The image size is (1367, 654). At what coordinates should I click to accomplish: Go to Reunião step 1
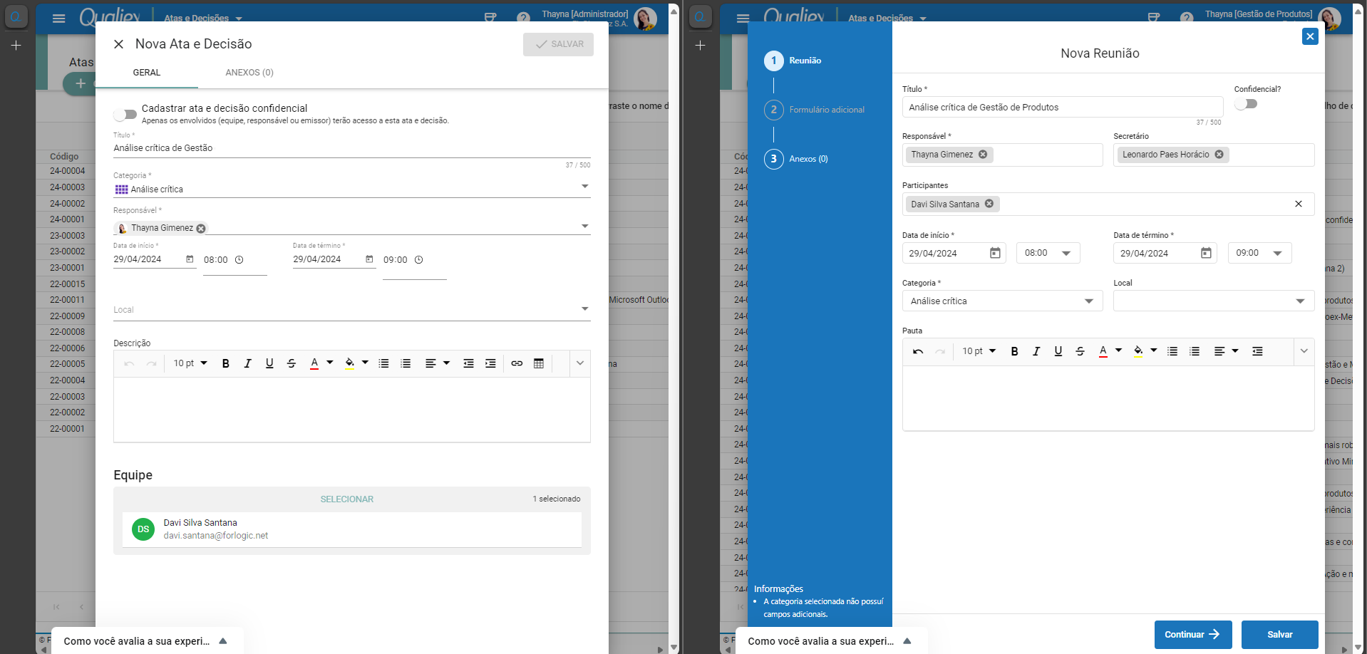pyautogui.click(x=793, y=61)
